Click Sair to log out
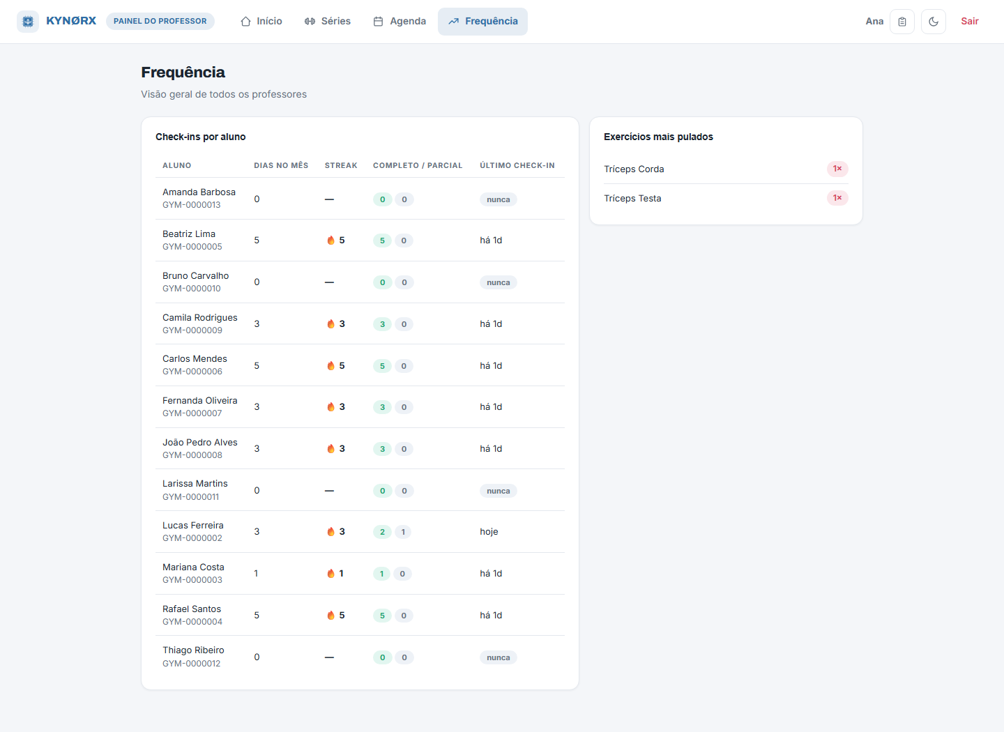1004x732 pixels. [970, 22]
